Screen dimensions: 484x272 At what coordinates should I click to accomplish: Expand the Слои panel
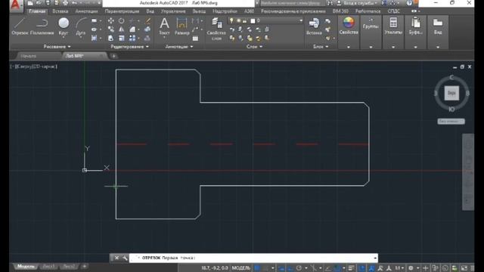pos(254,47)
